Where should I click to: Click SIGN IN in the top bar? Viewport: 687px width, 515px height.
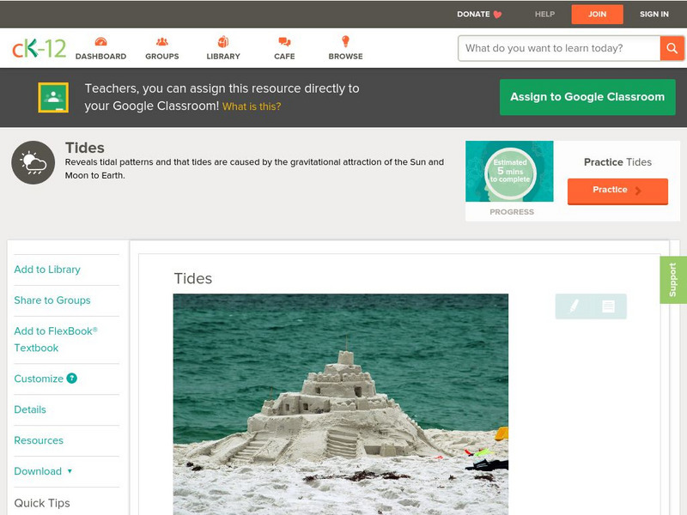pos(654,15)
